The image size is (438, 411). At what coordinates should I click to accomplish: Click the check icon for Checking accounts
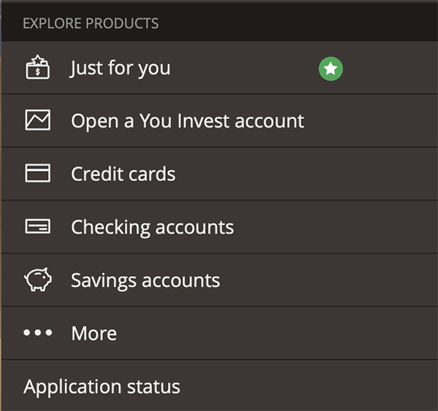click(x=38, y=226)
